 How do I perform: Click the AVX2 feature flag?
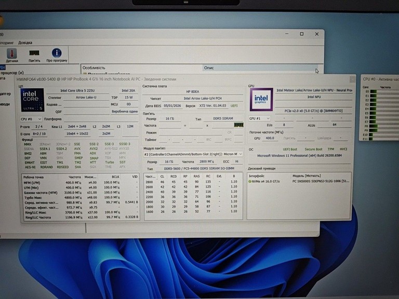[x=94, y=148]
